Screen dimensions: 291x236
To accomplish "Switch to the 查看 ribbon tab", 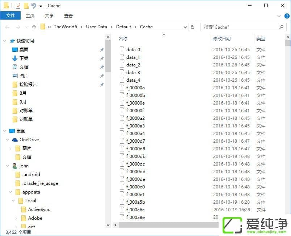I will click(68, 16).
